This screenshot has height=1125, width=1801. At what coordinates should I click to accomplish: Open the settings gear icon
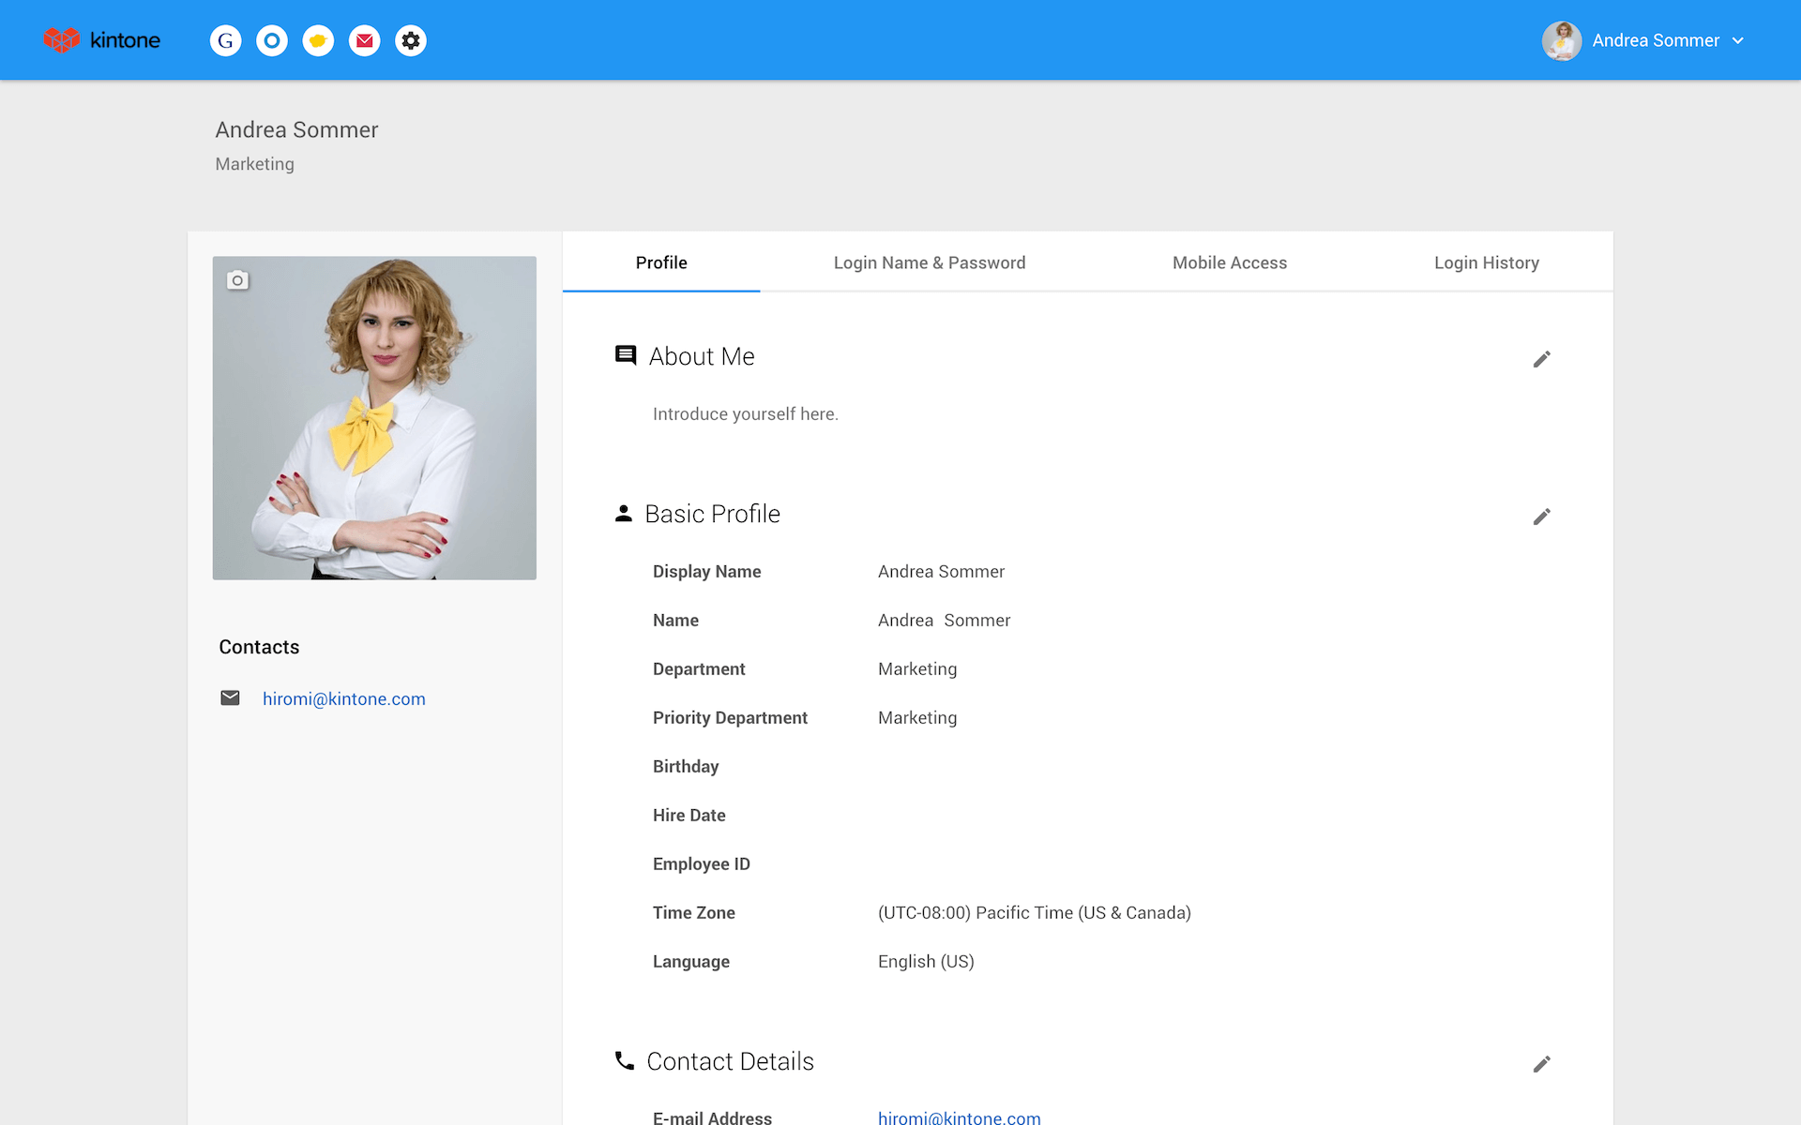click(411, 40)
